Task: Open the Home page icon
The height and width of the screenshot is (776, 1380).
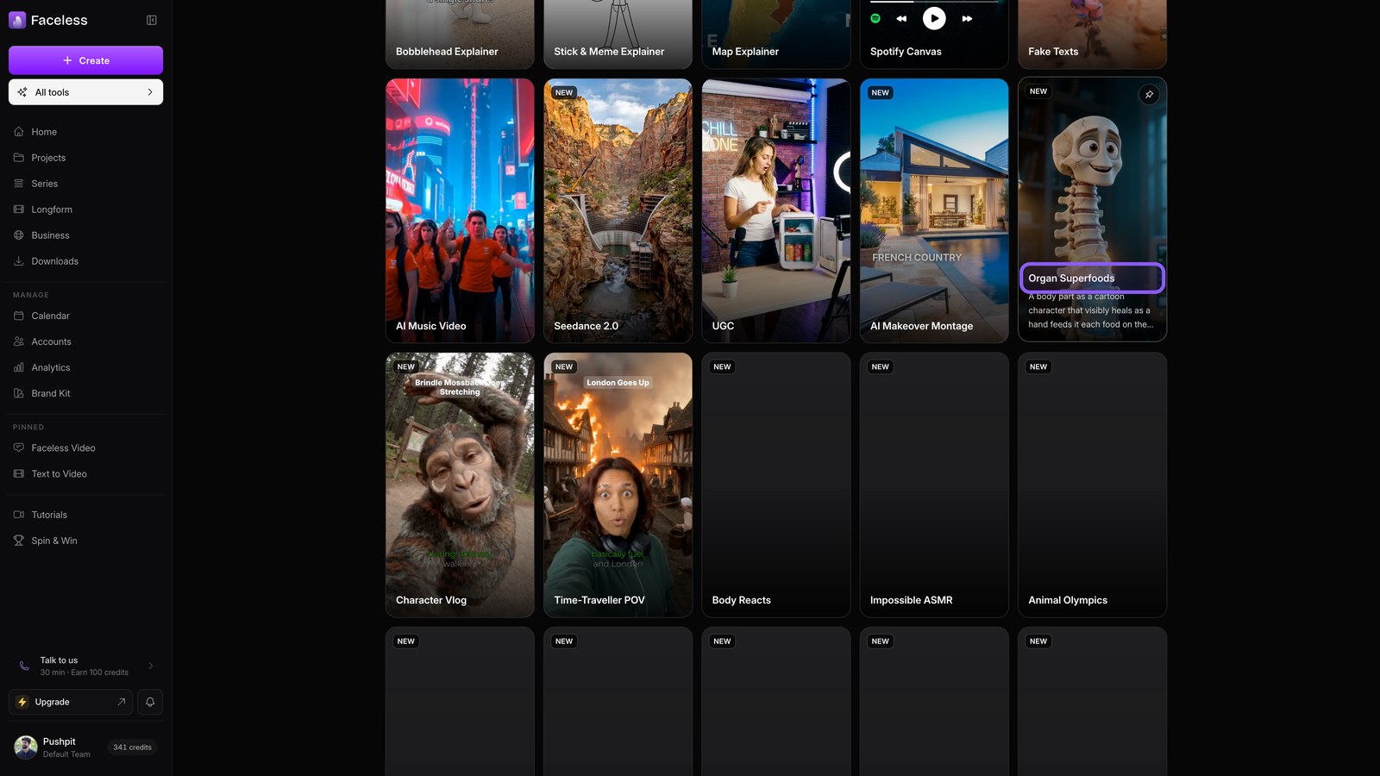Action: pos(19,132)
